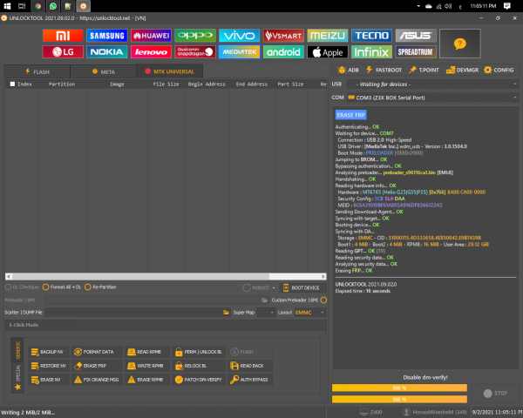Browse for preloader file folder icon
This screenshot has height=418, width=523.
pyautogui.click(x=264, y=300)
